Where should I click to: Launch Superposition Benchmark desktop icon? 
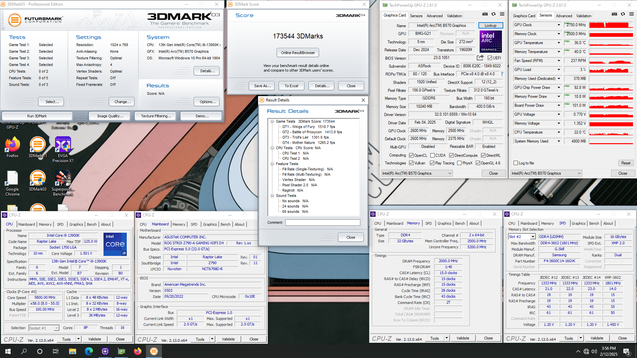tap(63, 183)
